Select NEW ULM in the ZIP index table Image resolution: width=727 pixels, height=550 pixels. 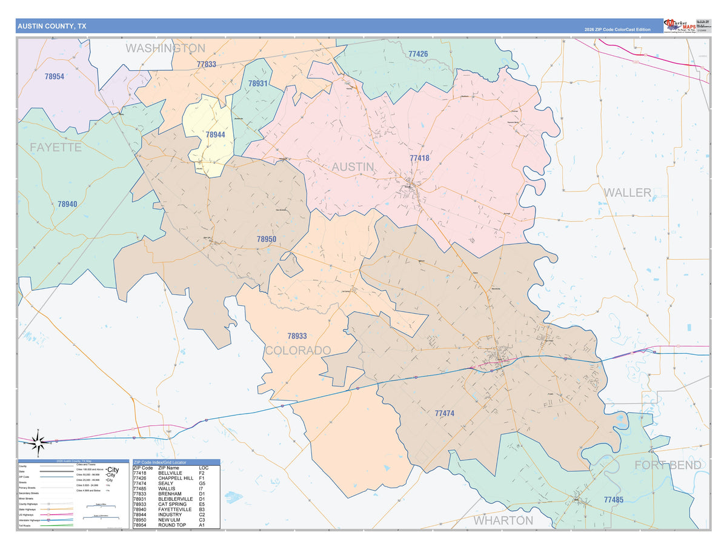tap(170, 520)
